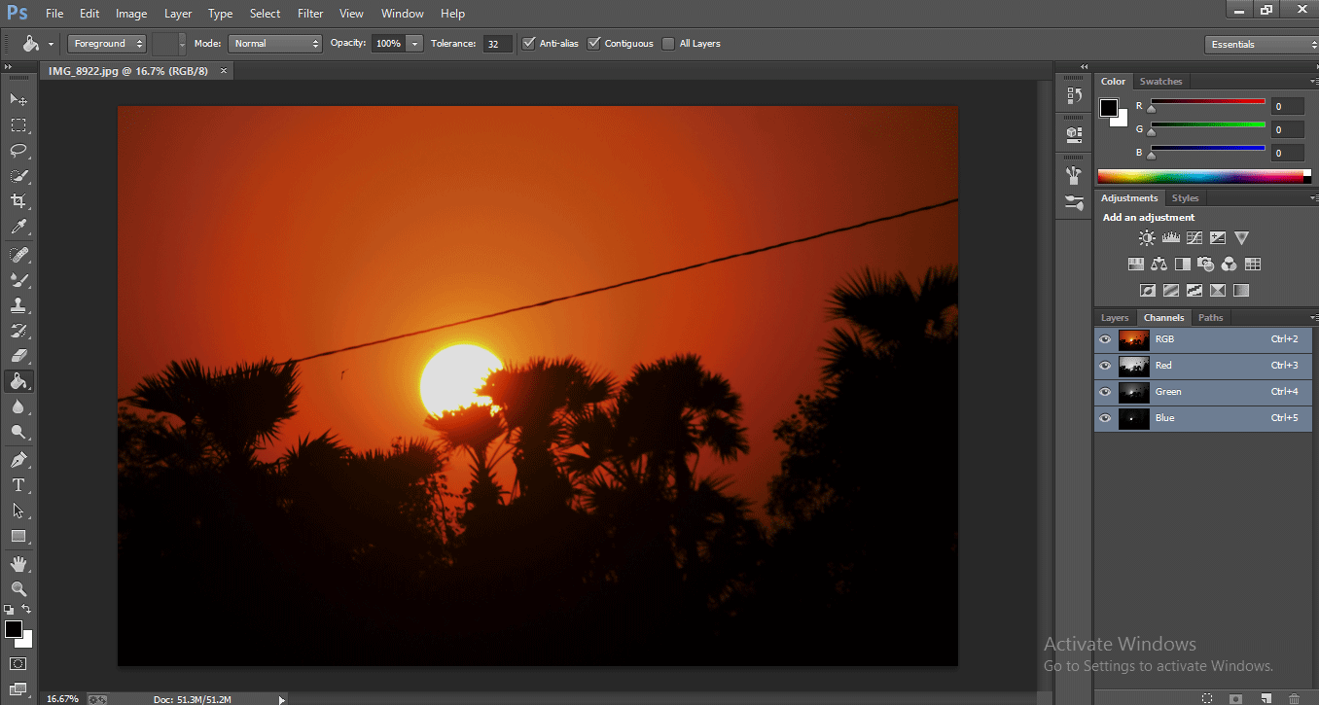Select the Crop tool
Viewport: 1319px width, 705px height.
click(18, 201)
